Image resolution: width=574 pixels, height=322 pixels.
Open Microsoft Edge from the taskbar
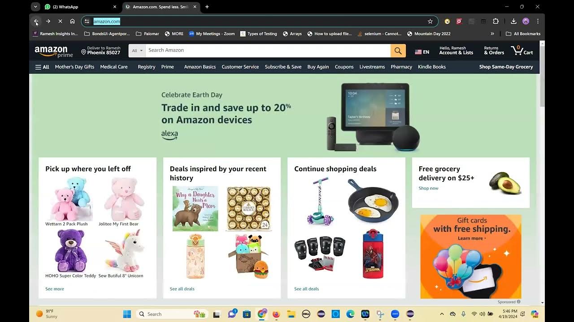pos(350,314)
